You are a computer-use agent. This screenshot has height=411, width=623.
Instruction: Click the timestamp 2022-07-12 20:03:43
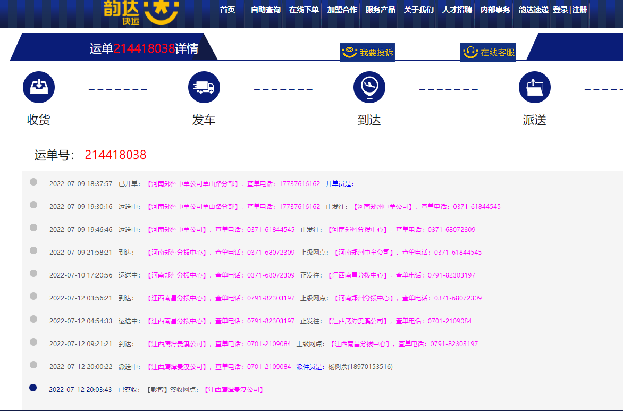pos(80,390)
